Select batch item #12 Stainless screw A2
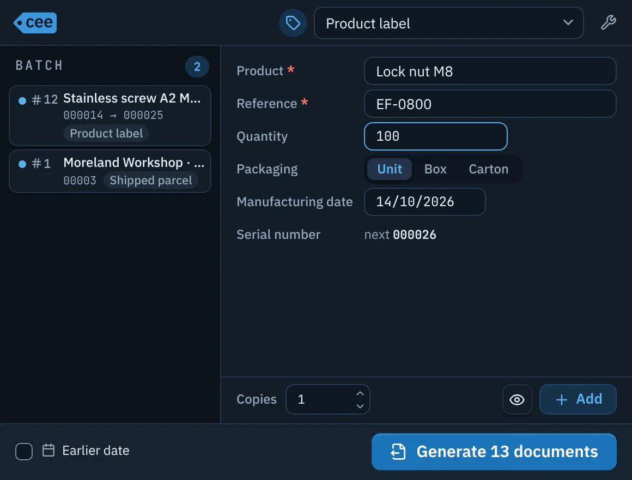 point(110,115)
